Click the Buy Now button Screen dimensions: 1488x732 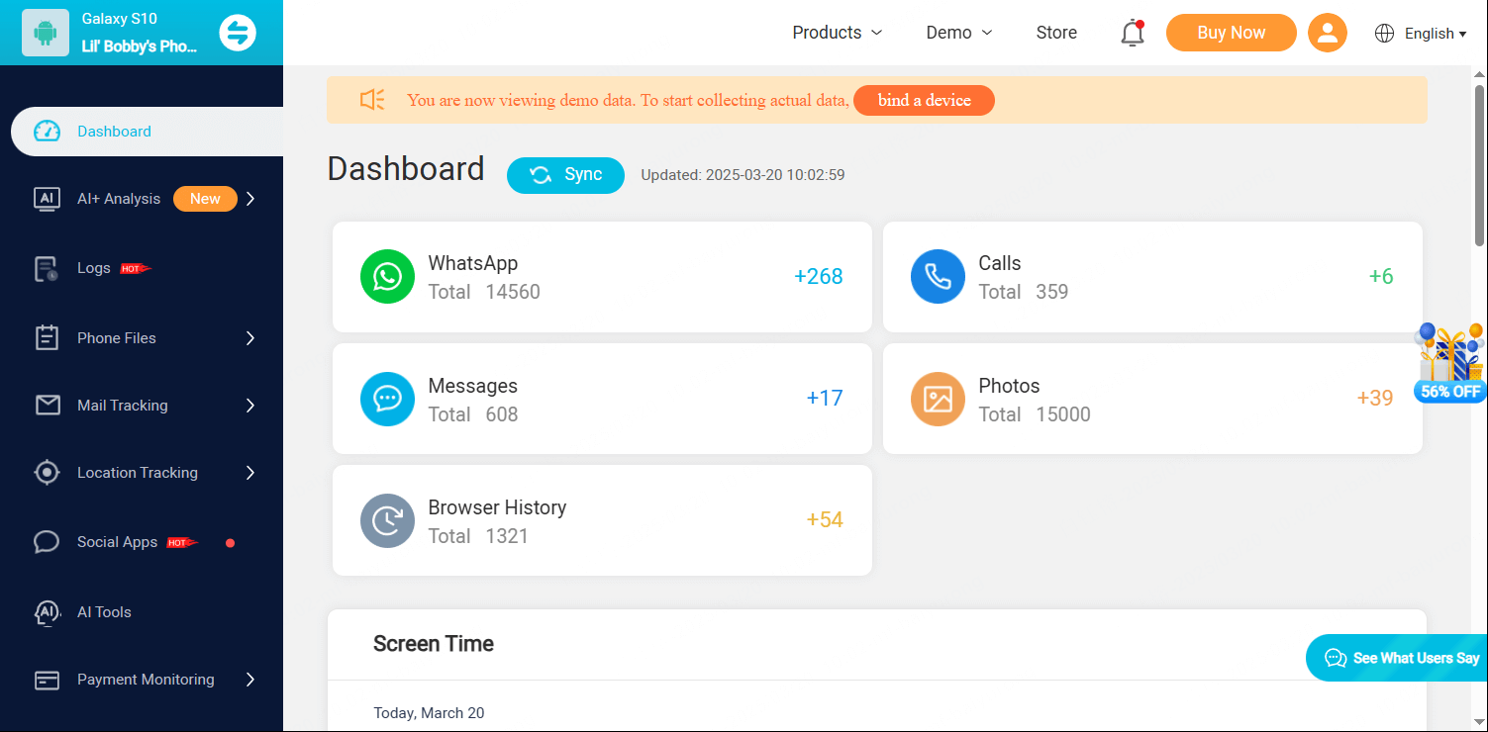1232,33
